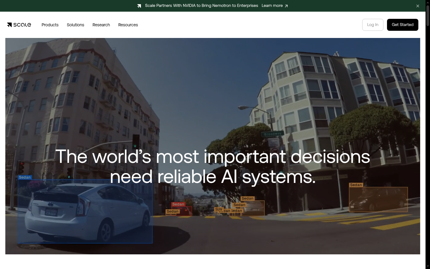The image size is (430, 269).
Task: Click the scrollbar up arrow
Action: (428, 2)
